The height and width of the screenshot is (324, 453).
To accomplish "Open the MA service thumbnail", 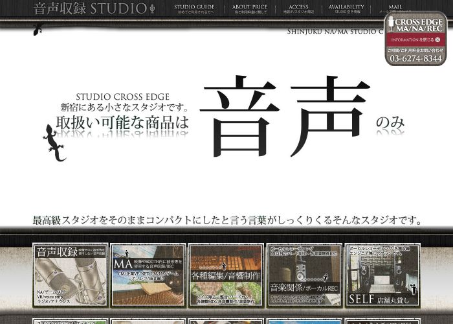I will [148, 275].
